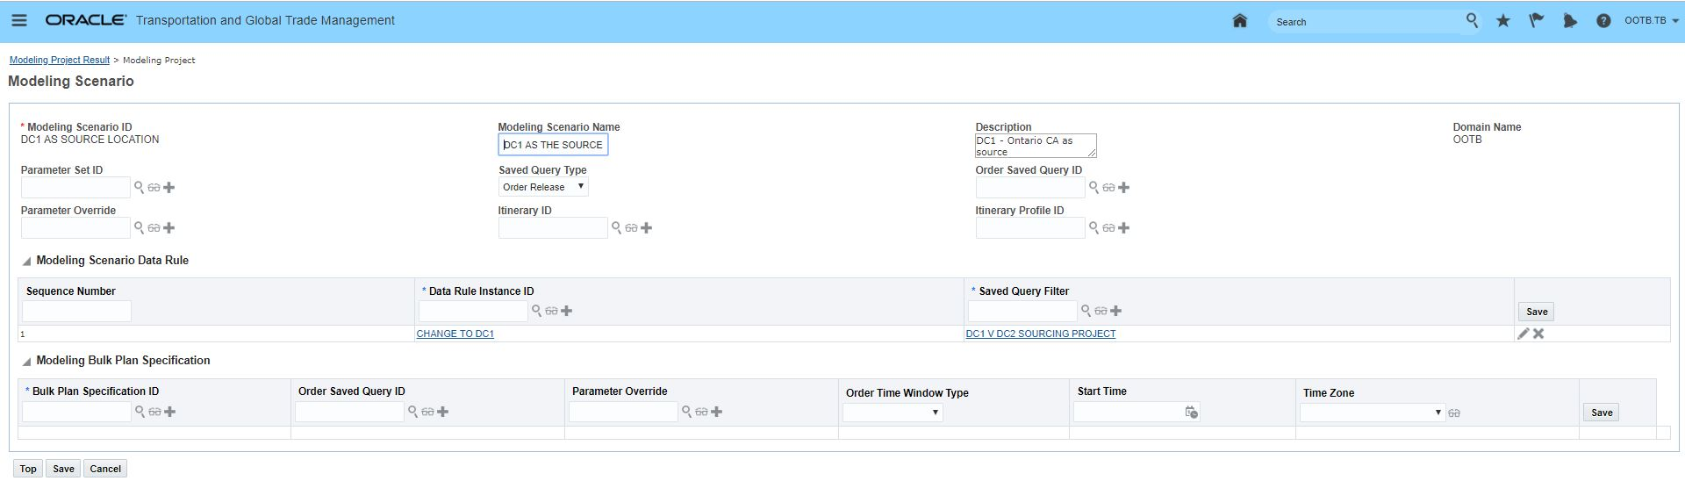This screenshot has width=1685, height=481.
Task: Click the Modeling Scenario Name input field
Action: (x=553, y=145)
